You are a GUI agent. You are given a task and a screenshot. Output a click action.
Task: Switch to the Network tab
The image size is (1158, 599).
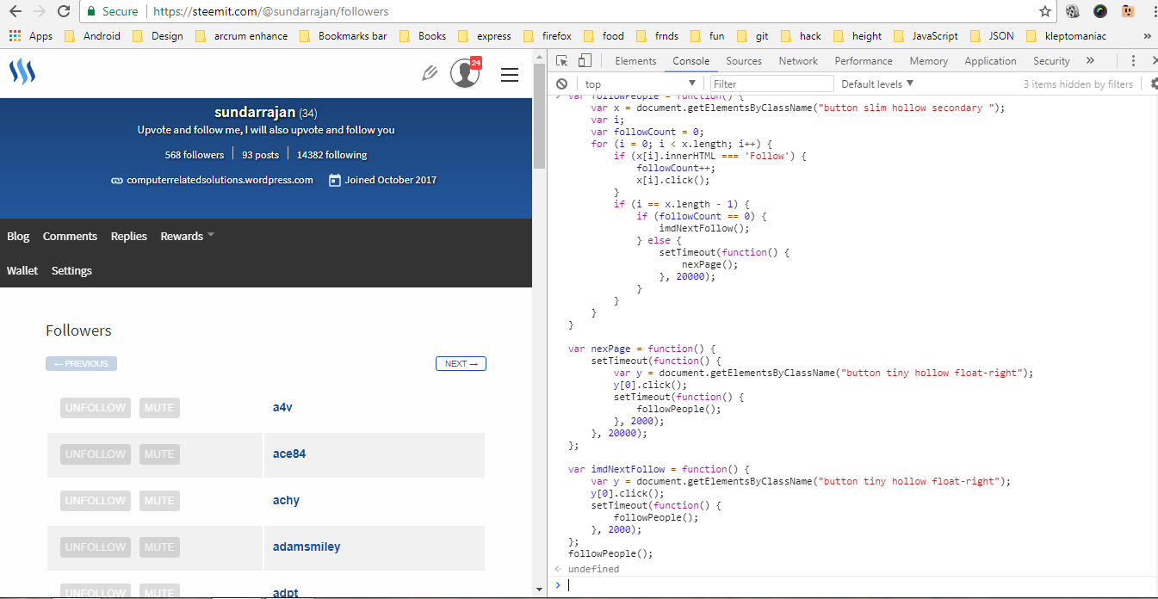pos(798,61)
